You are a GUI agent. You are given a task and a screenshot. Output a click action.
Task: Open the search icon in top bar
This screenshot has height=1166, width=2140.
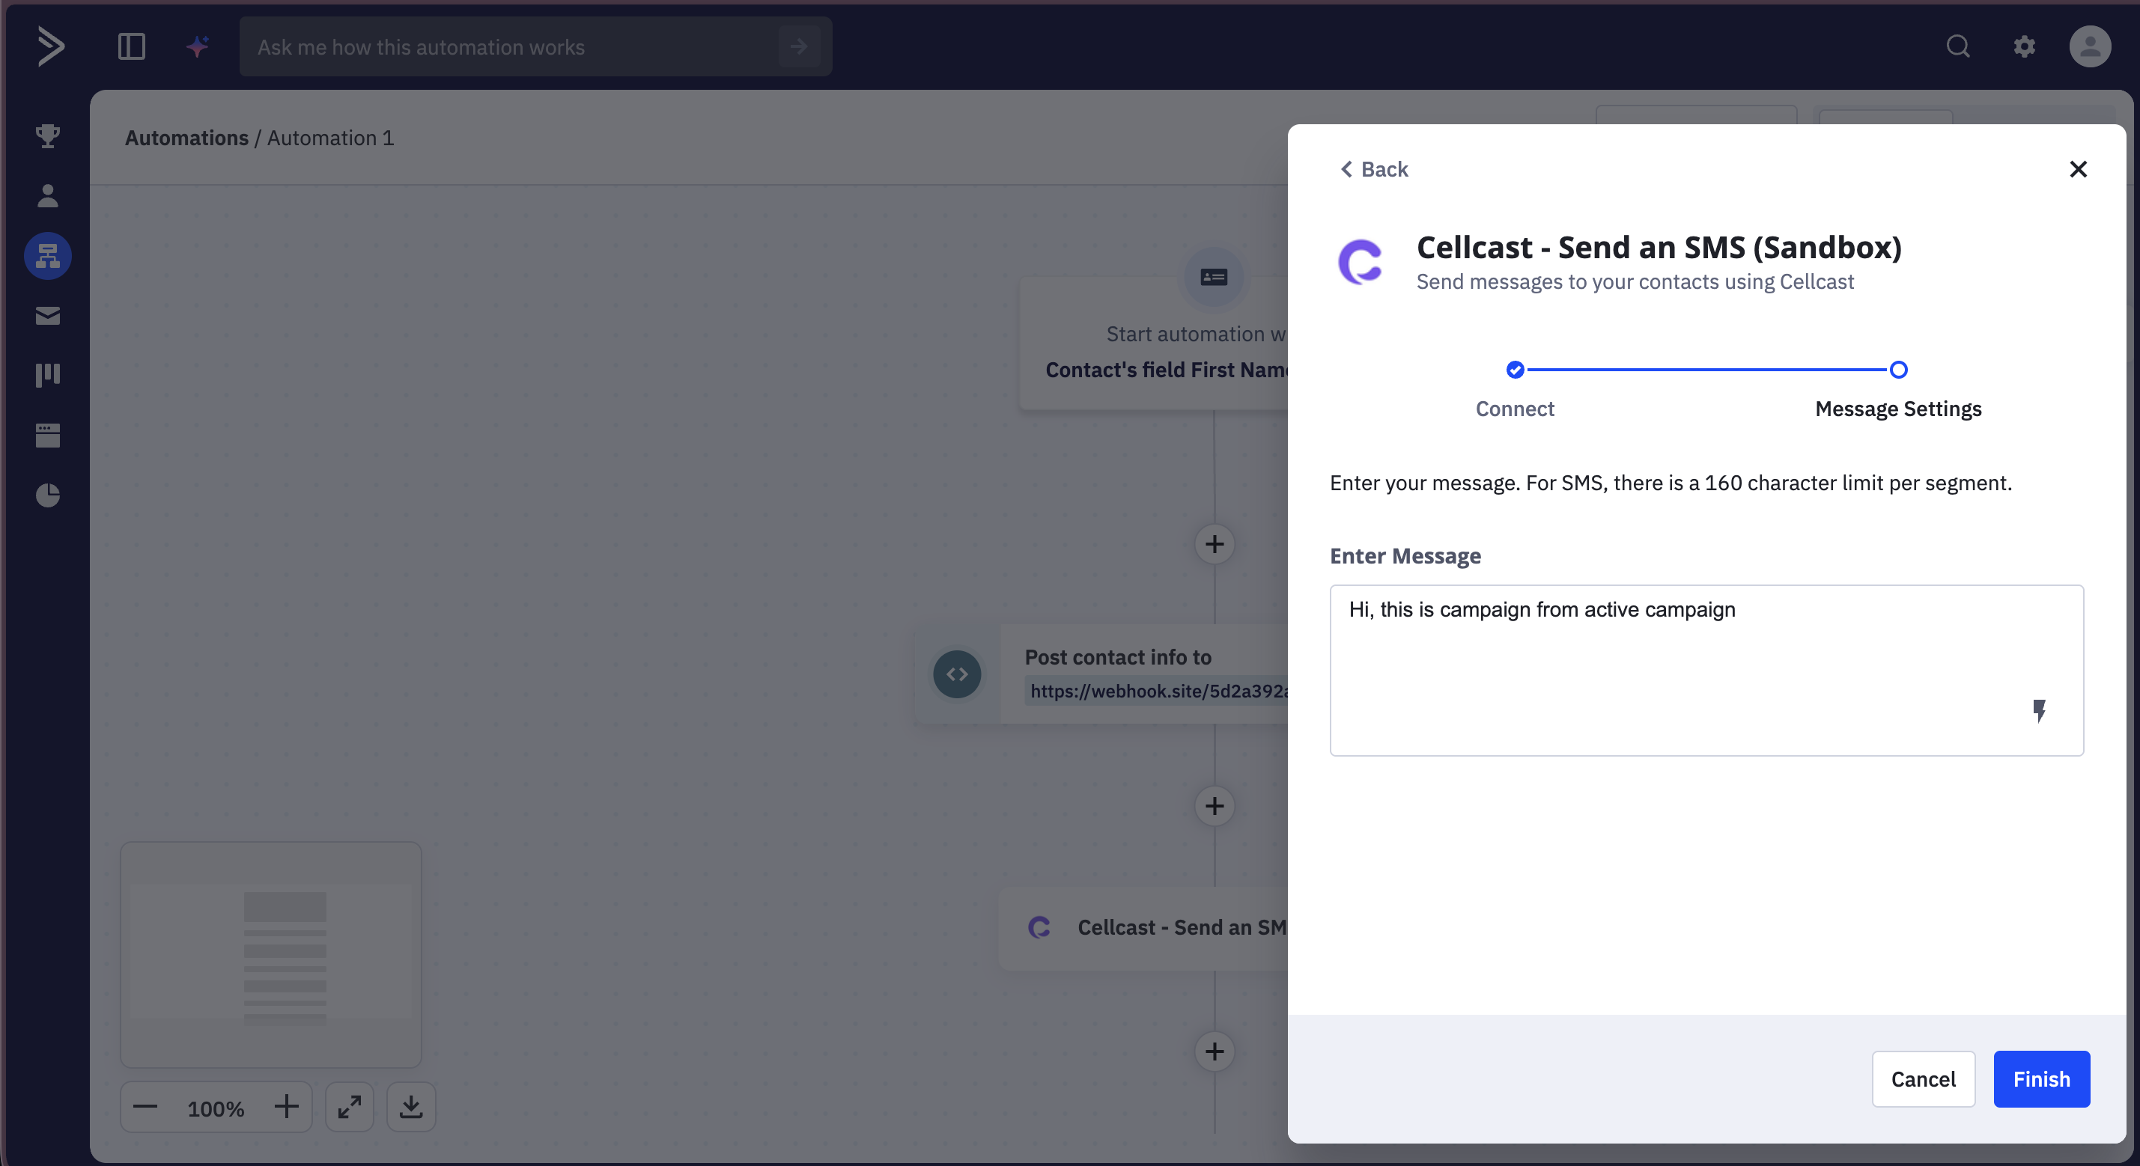coord(1958,46)
